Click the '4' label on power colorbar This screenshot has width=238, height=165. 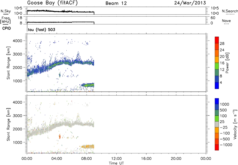coord(221,82)
